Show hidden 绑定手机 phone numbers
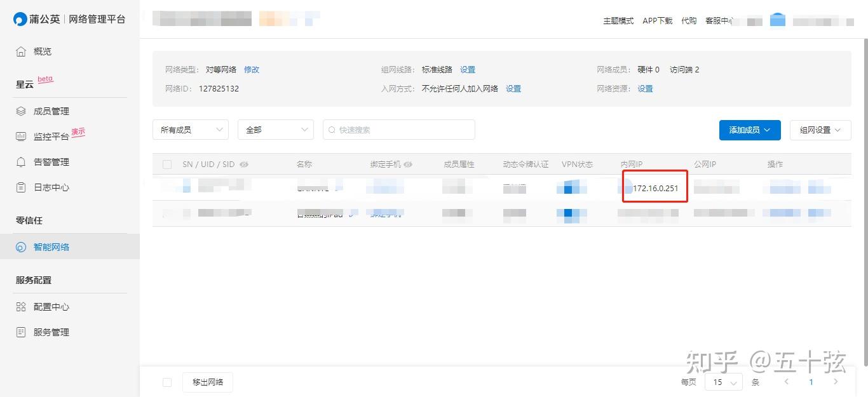The image size is (868, 397). click(408, 164)
